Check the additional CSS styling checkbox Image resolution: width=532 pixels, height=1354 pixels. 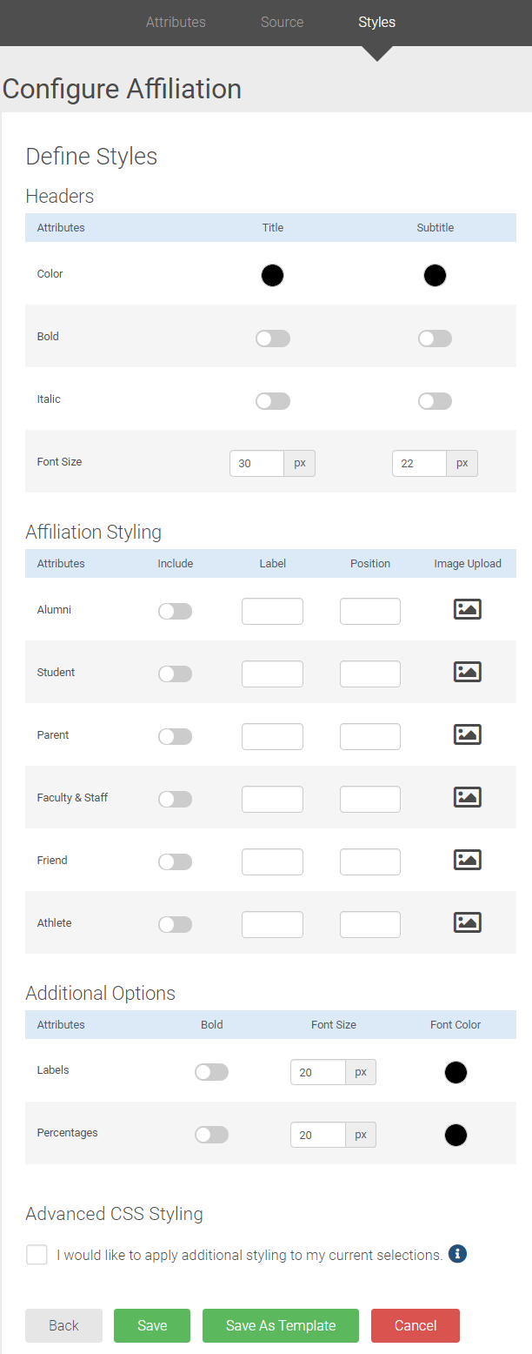tap(37, 1254)
